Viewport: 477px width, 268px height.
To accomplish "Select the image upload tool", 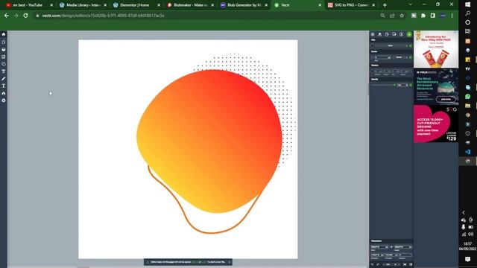I will coord(4,57).
